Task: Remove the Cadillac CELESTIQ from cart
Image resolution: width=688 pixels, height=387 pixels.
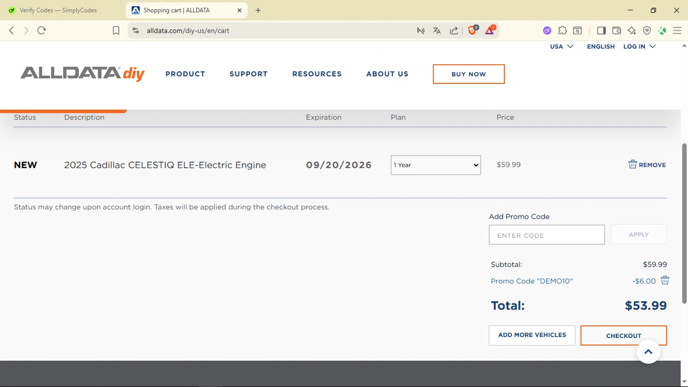Action: (x=647, y=165)
